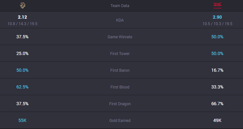Select the 10.8 / 14.3 / 19.5 breakdown text
The width and height of the screenshot is (243, 129).
(23, 23)
